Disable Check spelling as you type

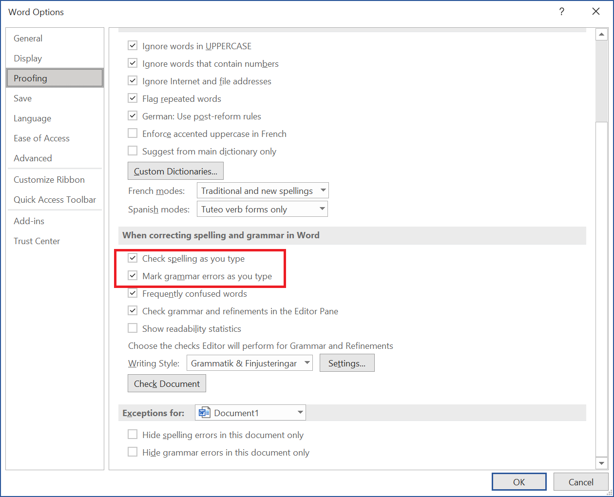click(x=132, y=258)
